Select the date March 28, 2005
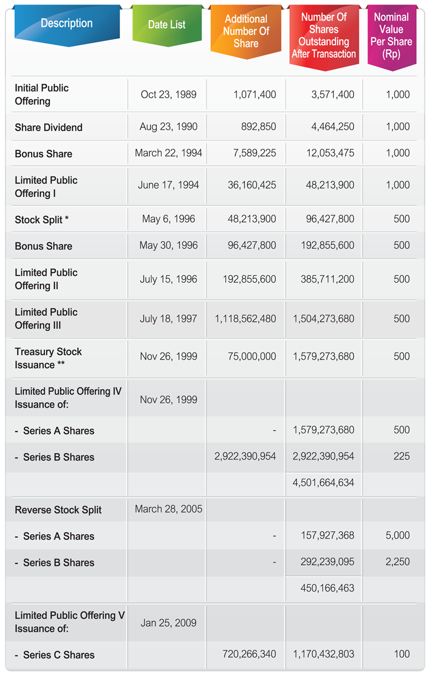The image size is (430, 673). (169, 509)
